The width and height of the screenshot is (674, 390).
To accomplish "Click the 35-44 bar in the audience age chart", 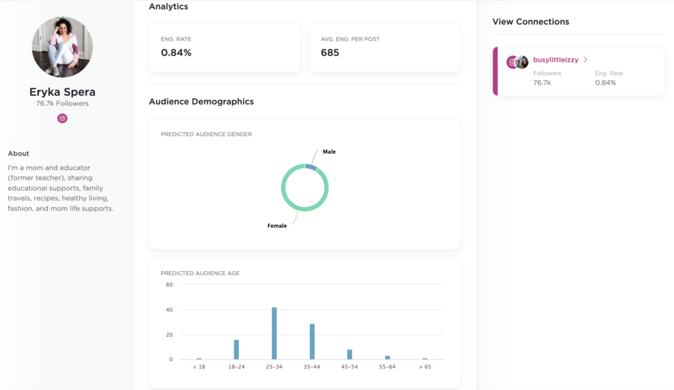I will (312, 341).
